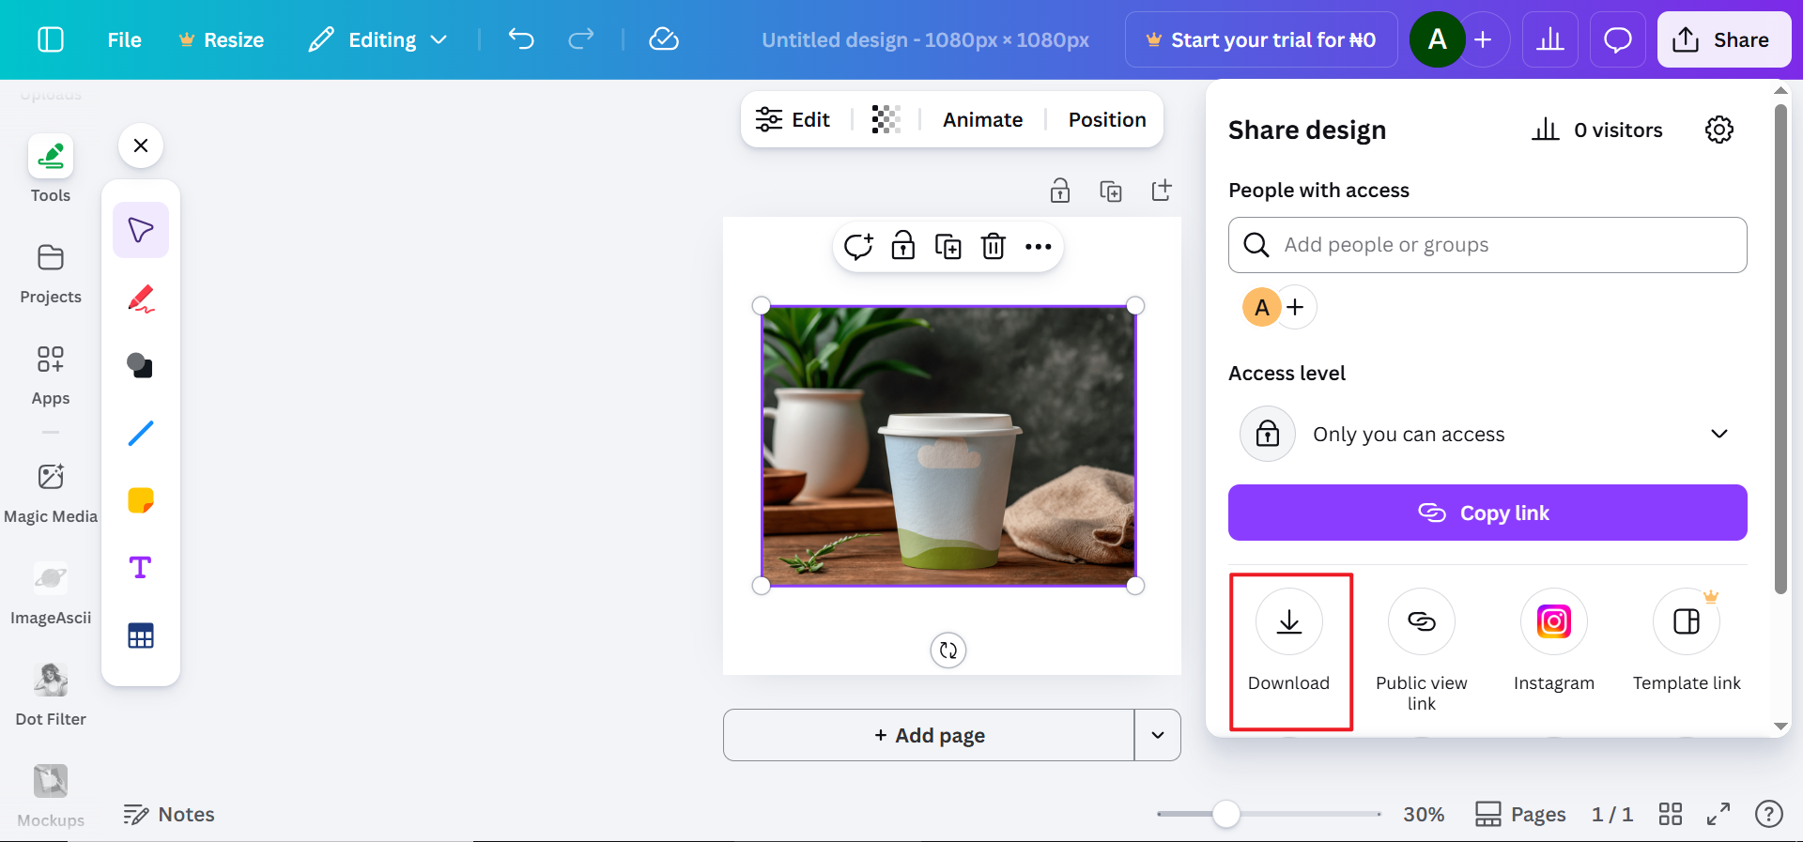Choose the Download option

pyautogui.click(x=1289, y=642)
